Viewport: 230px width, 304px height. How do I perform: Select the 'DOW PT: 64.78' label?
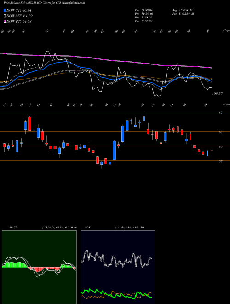coord(19,21)
